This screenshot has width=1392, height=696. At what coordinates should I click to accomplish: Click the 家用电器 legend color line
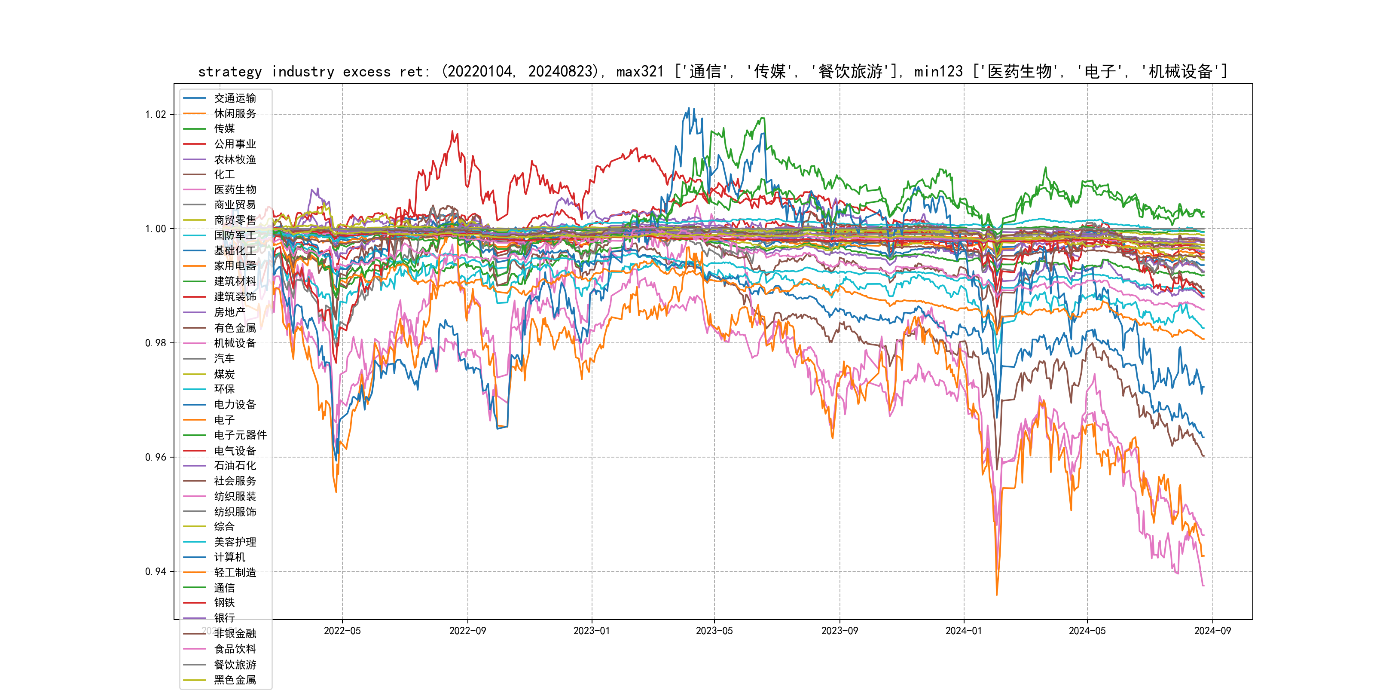195,266
